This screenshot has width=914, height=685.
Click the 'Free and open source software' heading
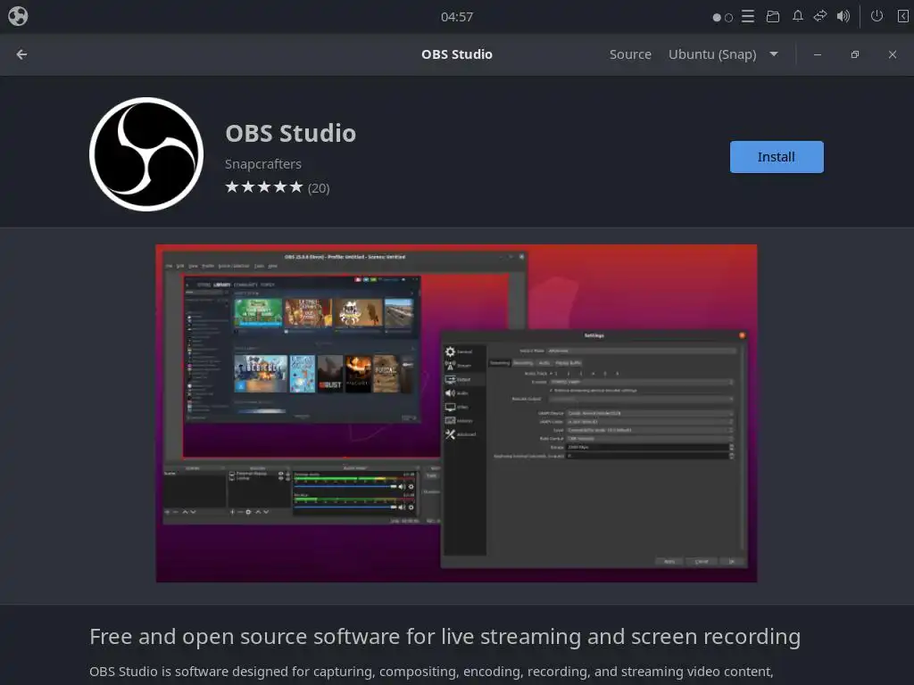pos(445,637)
